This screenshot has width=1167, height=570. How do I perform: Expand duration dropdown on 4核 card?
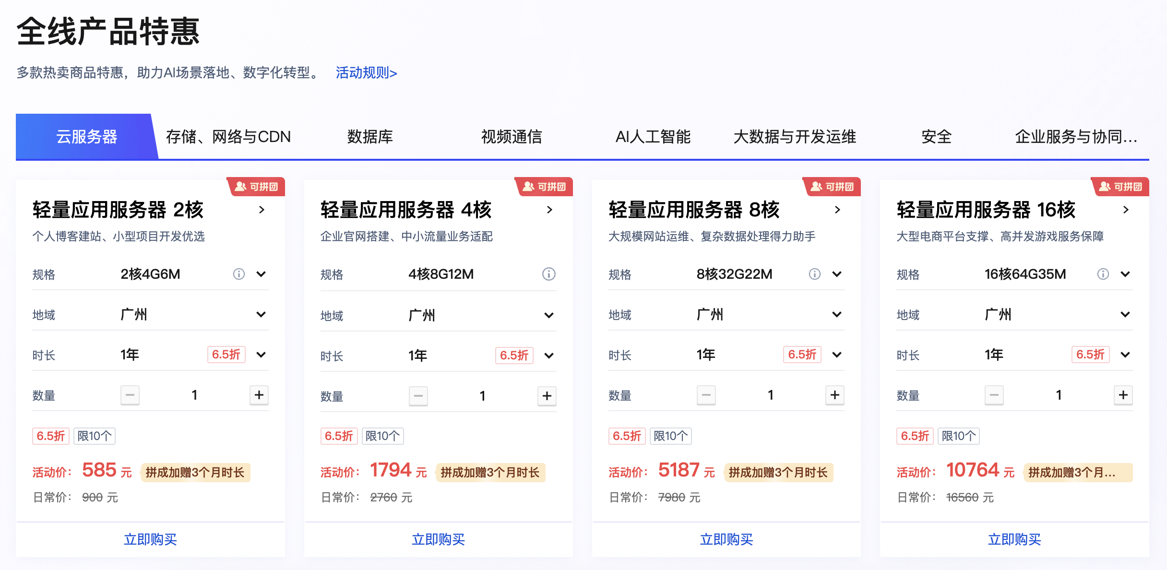coord(549,356)
